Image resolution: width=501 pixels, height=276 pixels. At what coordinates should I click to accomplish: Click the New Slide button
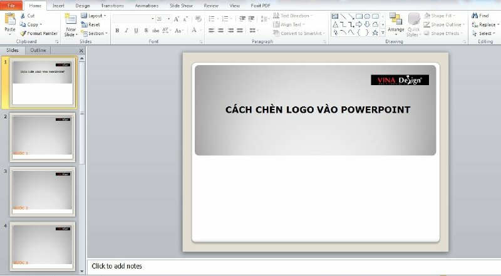pyautogui.click(x=71, y=25)
